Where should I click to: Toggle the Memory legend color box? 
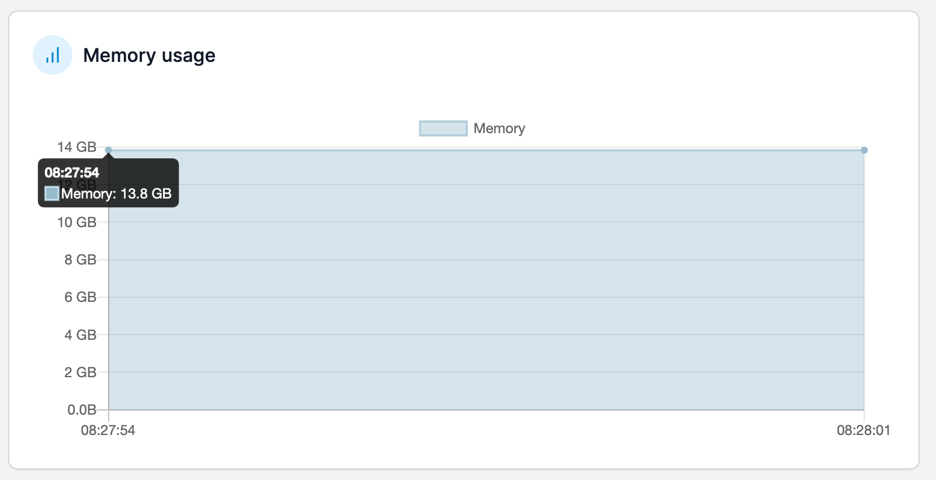[443, 128]
